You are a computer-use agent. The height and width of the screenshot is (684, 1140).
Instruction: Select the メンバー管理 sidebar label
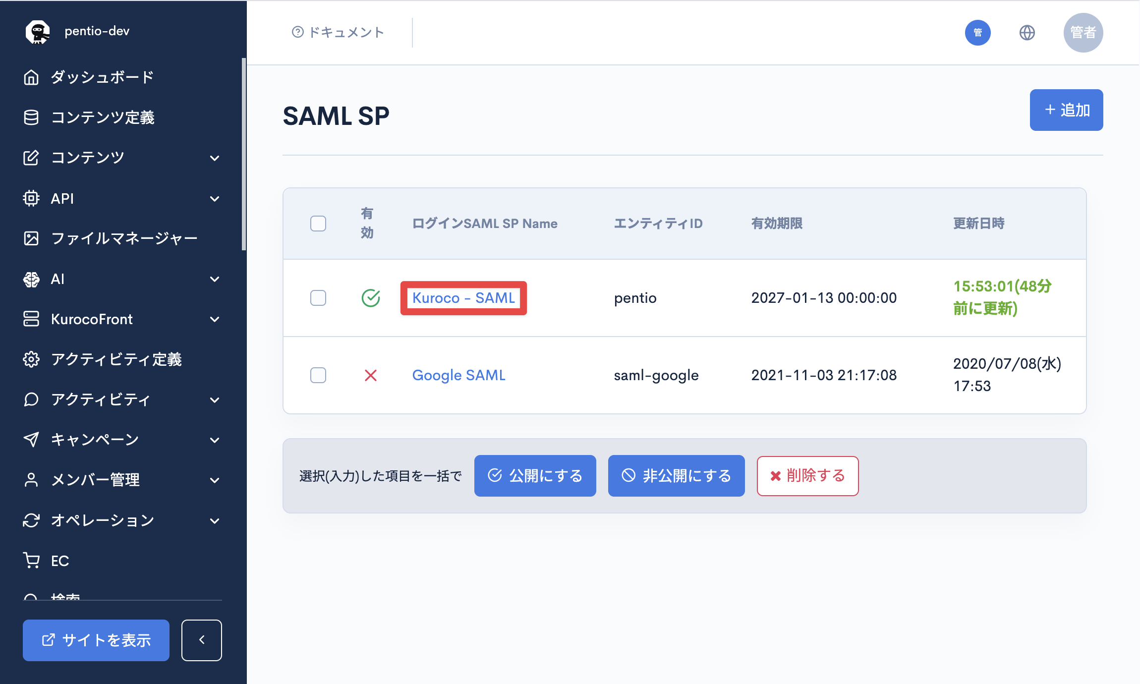coord(95,480)
